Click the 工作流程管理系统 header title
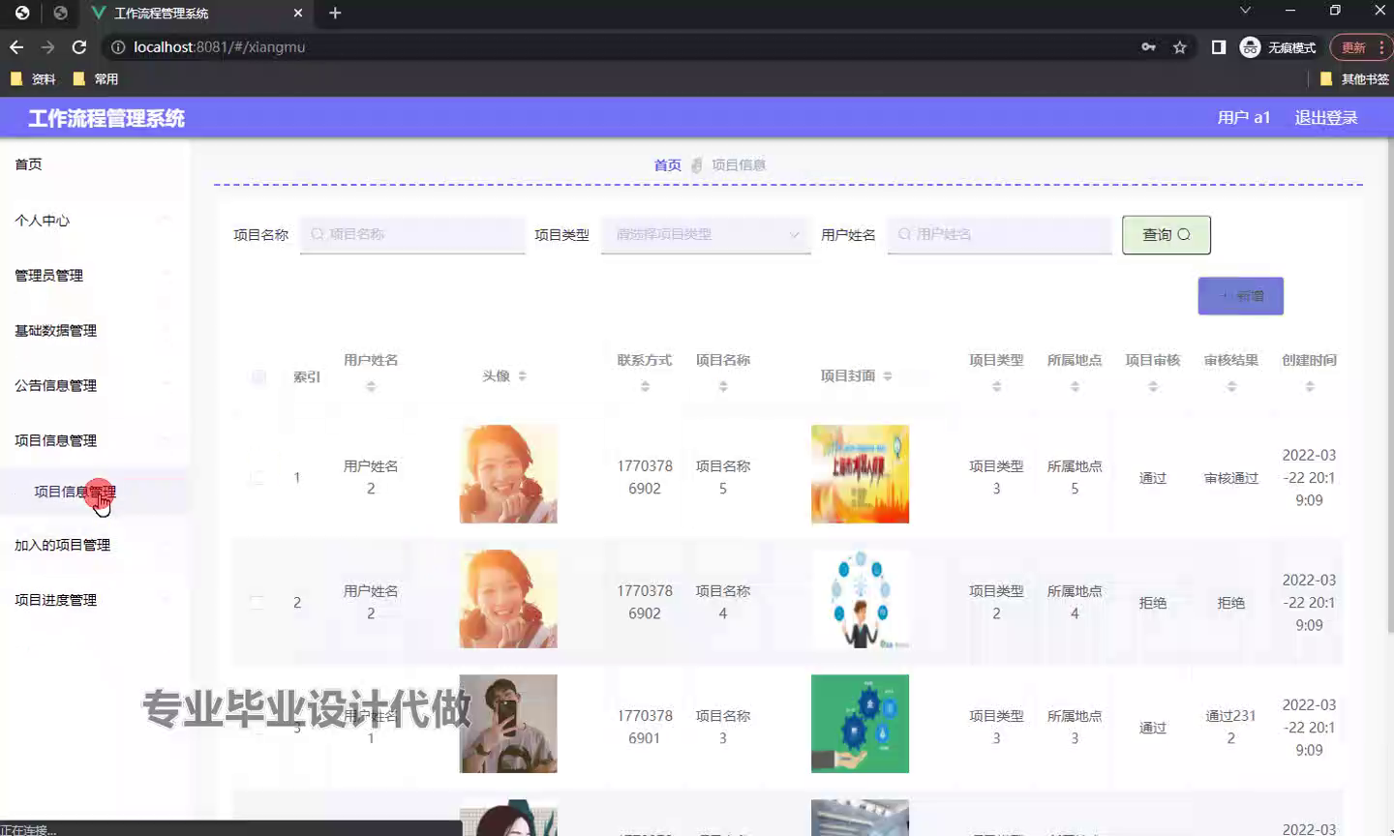The width and height of the screenshot is (1394, 836). click(106, 118)
